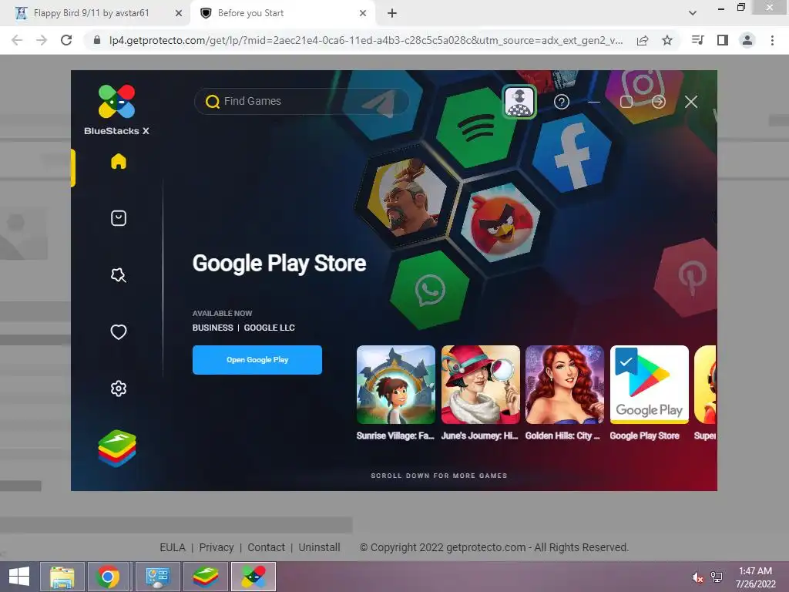This screenshot has width=789, height=592.
Task: Open the Uninstall link
Action: [x=319, y=547]
